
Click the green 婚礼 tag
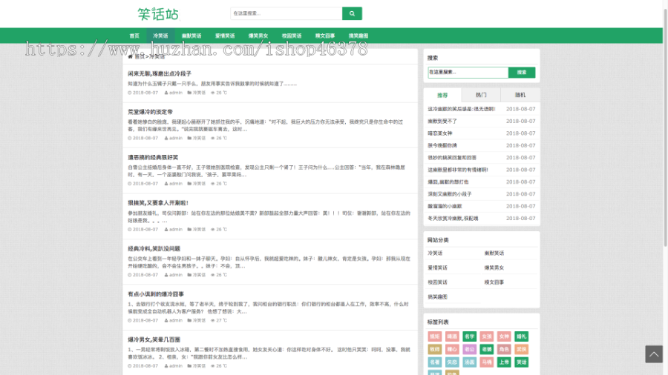click(522, 336)
